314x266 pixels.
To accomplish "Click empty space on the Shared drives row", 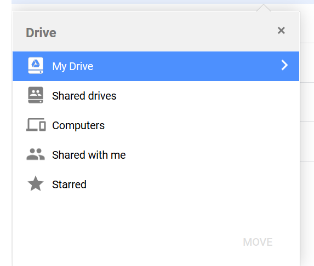I will [200, 96].
